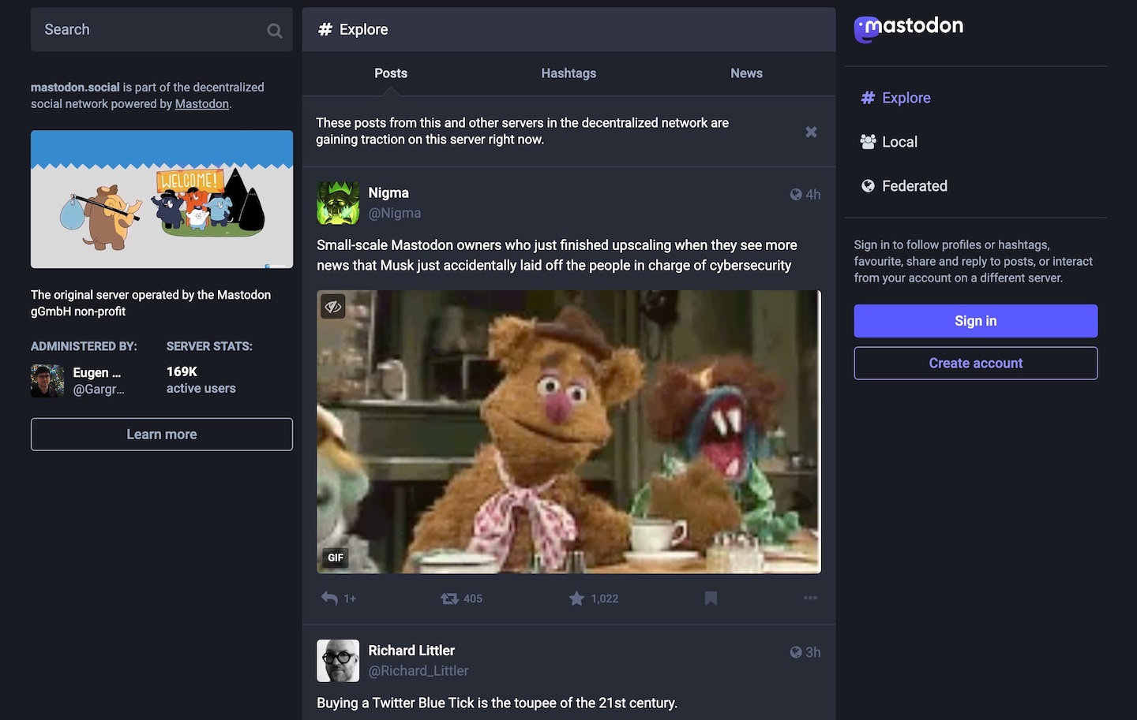Click Eugen's admin avatar
Image resolution: width=1137 pixels, height=720 pixels.
(x=47, y=381)
